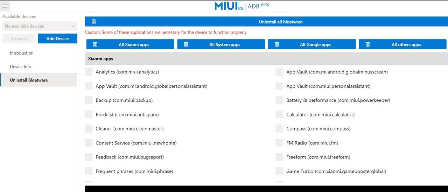Image resolution: width=448 pixels, height=192 pixels.
Task: Check the FM Radio (com.miui.fm) checkbox
Action: pyautogui.click(x=279, y=143)
